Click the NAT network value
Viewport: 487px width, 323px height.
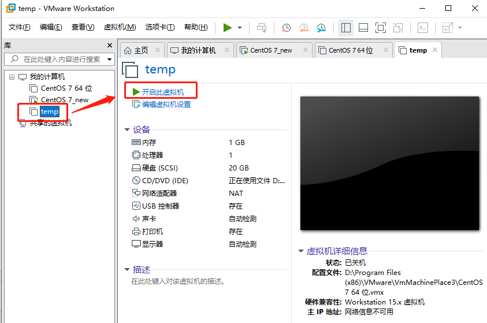[236, 194]
